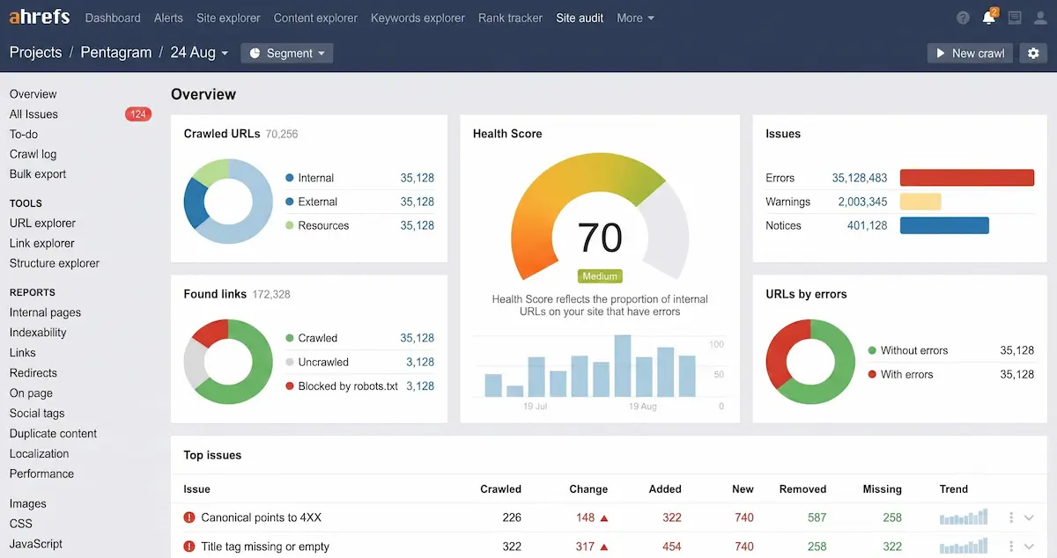Open Duplicate content report
Image resolution: width=1057 pixels, height=558 pixels.
[x=53, y=434]
